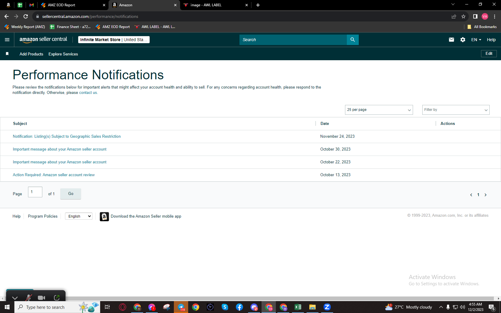The width and height of the screenshot is (501, 313).
Task: Click the amazon seller central logo
Action: pos(43,40)
